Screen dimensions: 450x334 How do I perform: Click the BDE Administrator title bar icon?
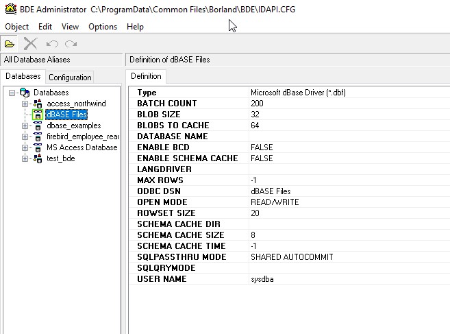pyautogui.click(x=10, y=10)
